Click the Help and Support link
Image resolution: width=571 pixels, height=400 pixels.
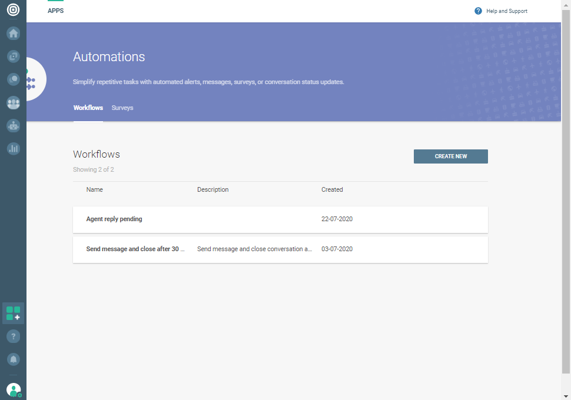click(501, 11)
